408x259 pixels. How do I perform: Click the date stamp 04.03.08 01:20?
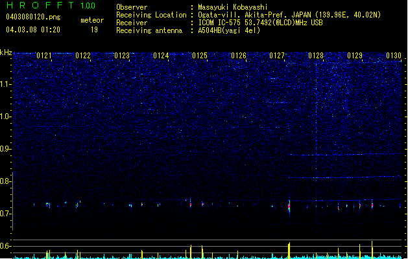[33, 29]
